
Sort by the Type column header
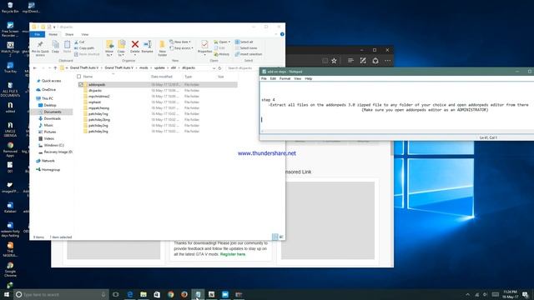(189, 77)
